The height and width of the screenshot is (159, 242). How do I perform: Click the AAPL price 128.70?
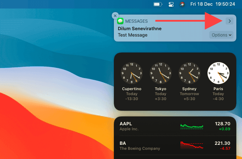point(222,124)
